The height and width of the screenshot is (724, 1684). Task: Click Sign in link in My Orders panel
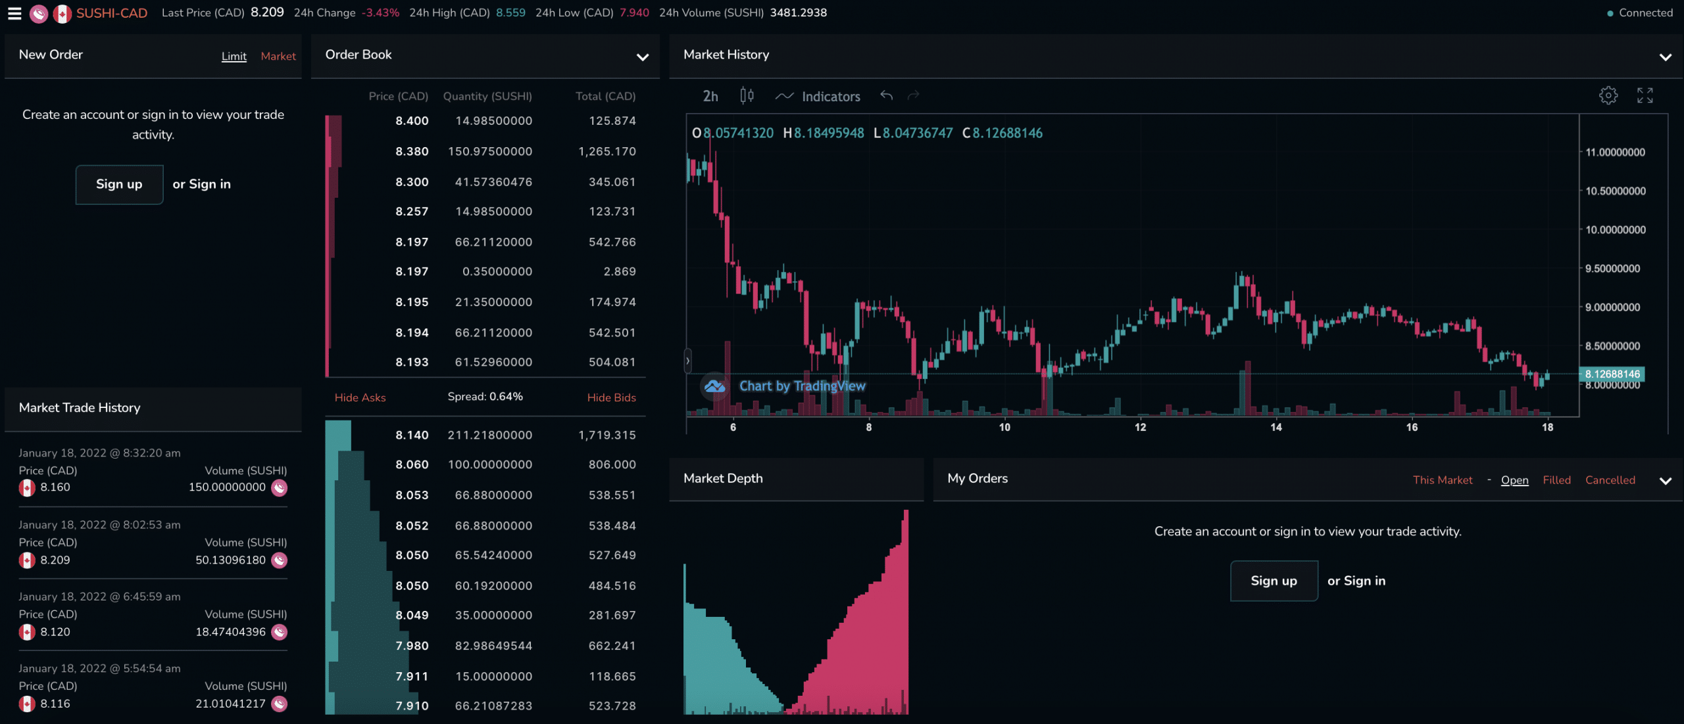pos(1364,581)
